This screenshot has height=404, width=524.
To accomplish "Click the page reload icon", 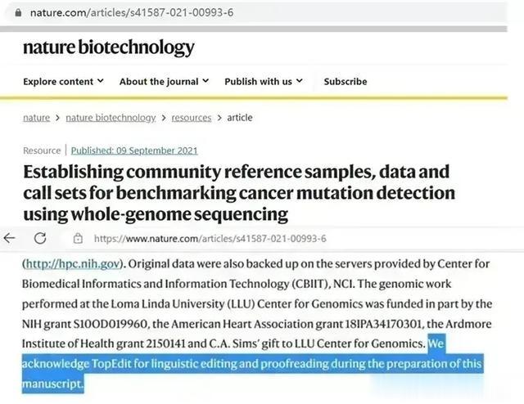I will point(40,238).
